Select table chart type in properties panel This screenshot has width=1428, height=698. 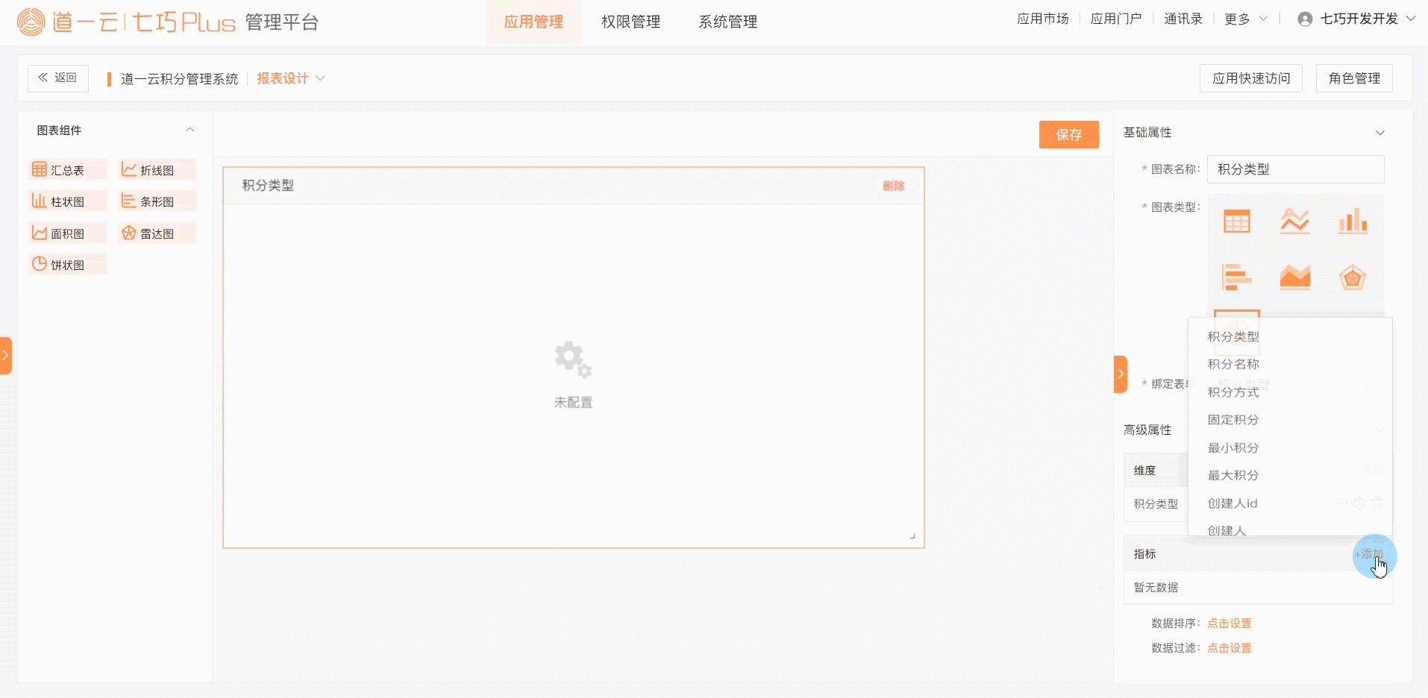coord(1236,221)
